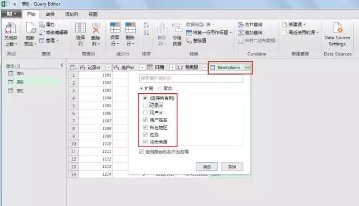This screenshot has height=206, width=359.
Task: Click the 删除行 remove rows icon
Action: (130, 28)
